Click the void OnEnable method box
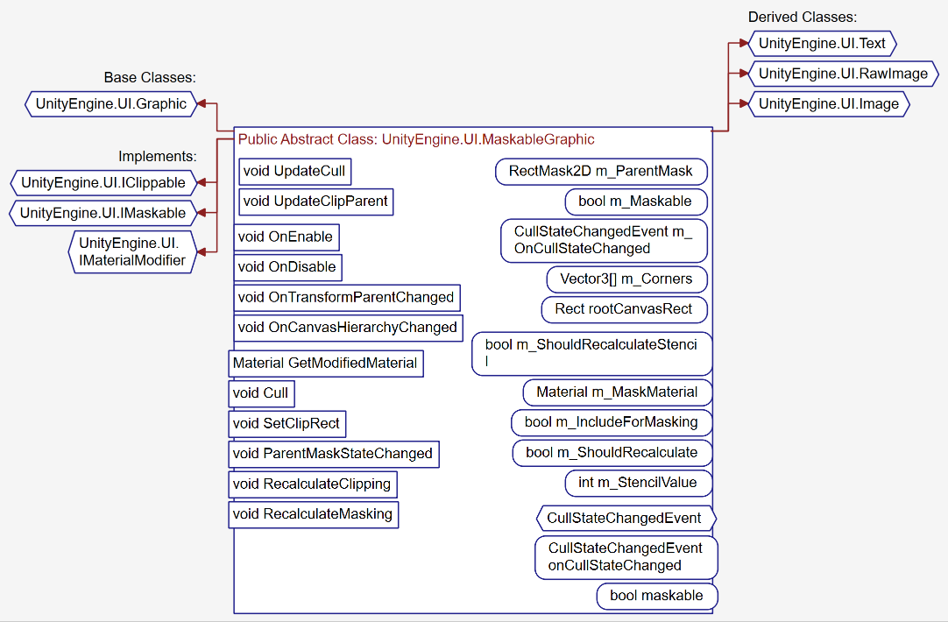The height and width of the screenshot is (622, 948). coord(286,237)
